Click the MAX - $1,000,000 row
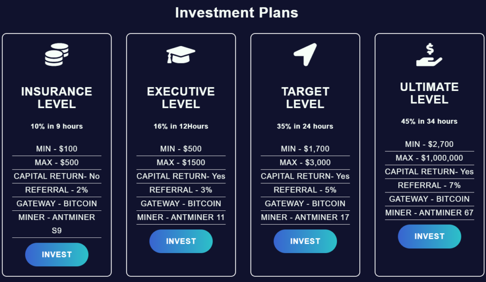This screenshot has height=282, width=486. (429, 158)
